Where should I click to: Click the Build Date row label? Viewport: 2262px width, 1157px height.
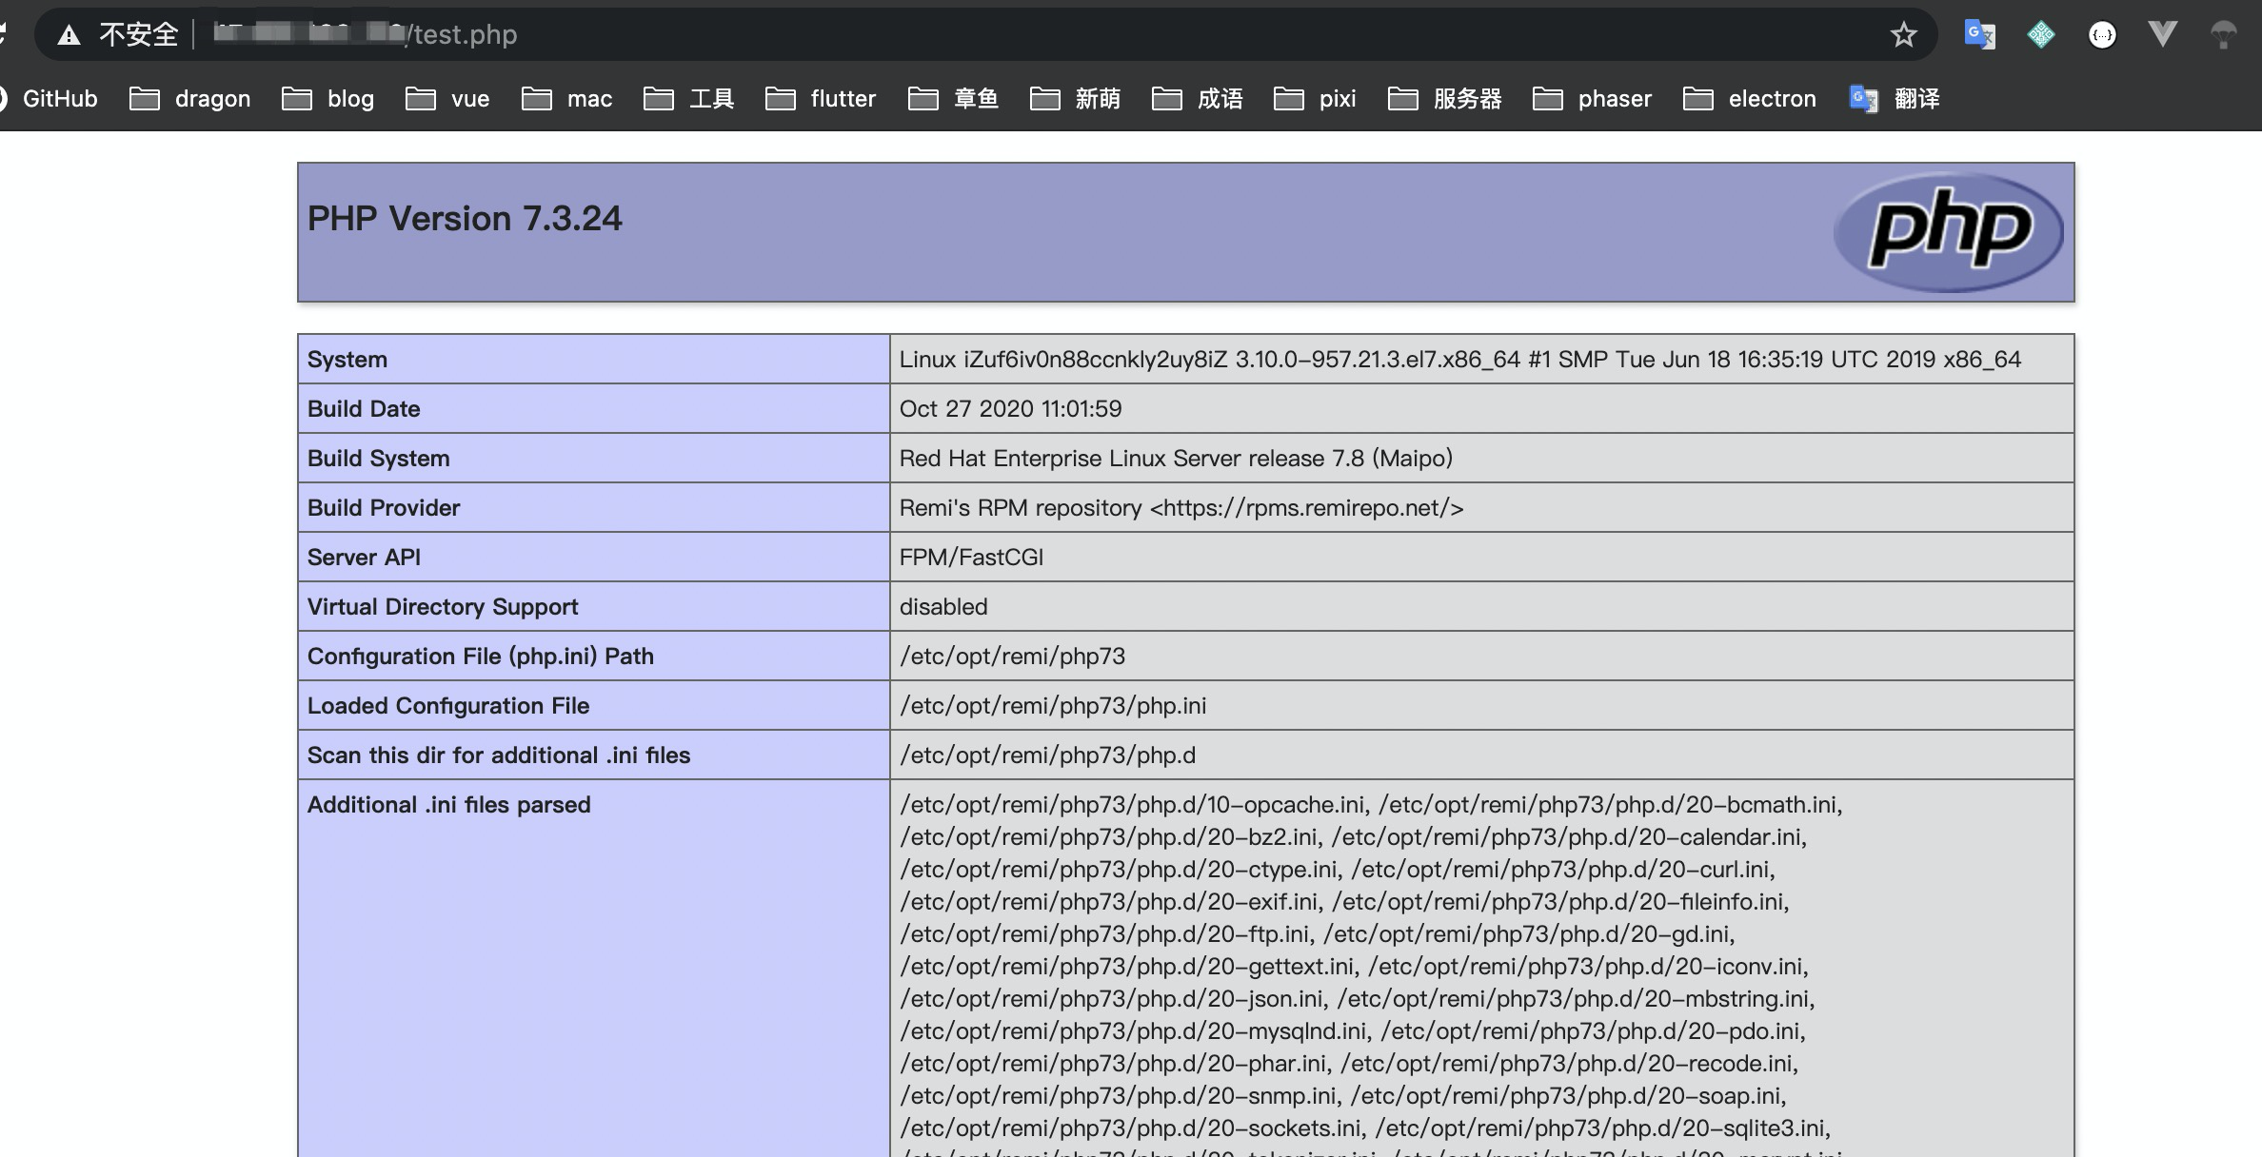364,409
